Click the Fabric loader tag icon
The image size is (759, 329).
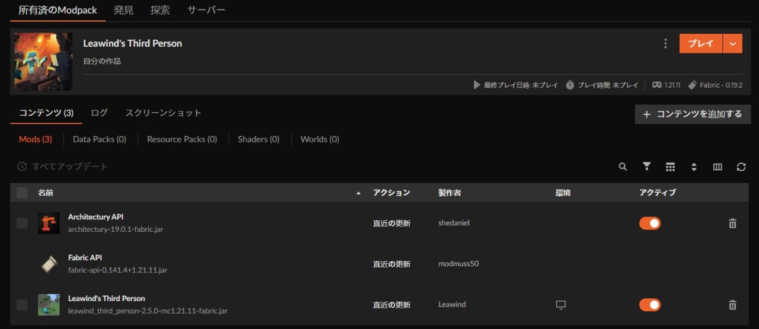pos(692,85)
